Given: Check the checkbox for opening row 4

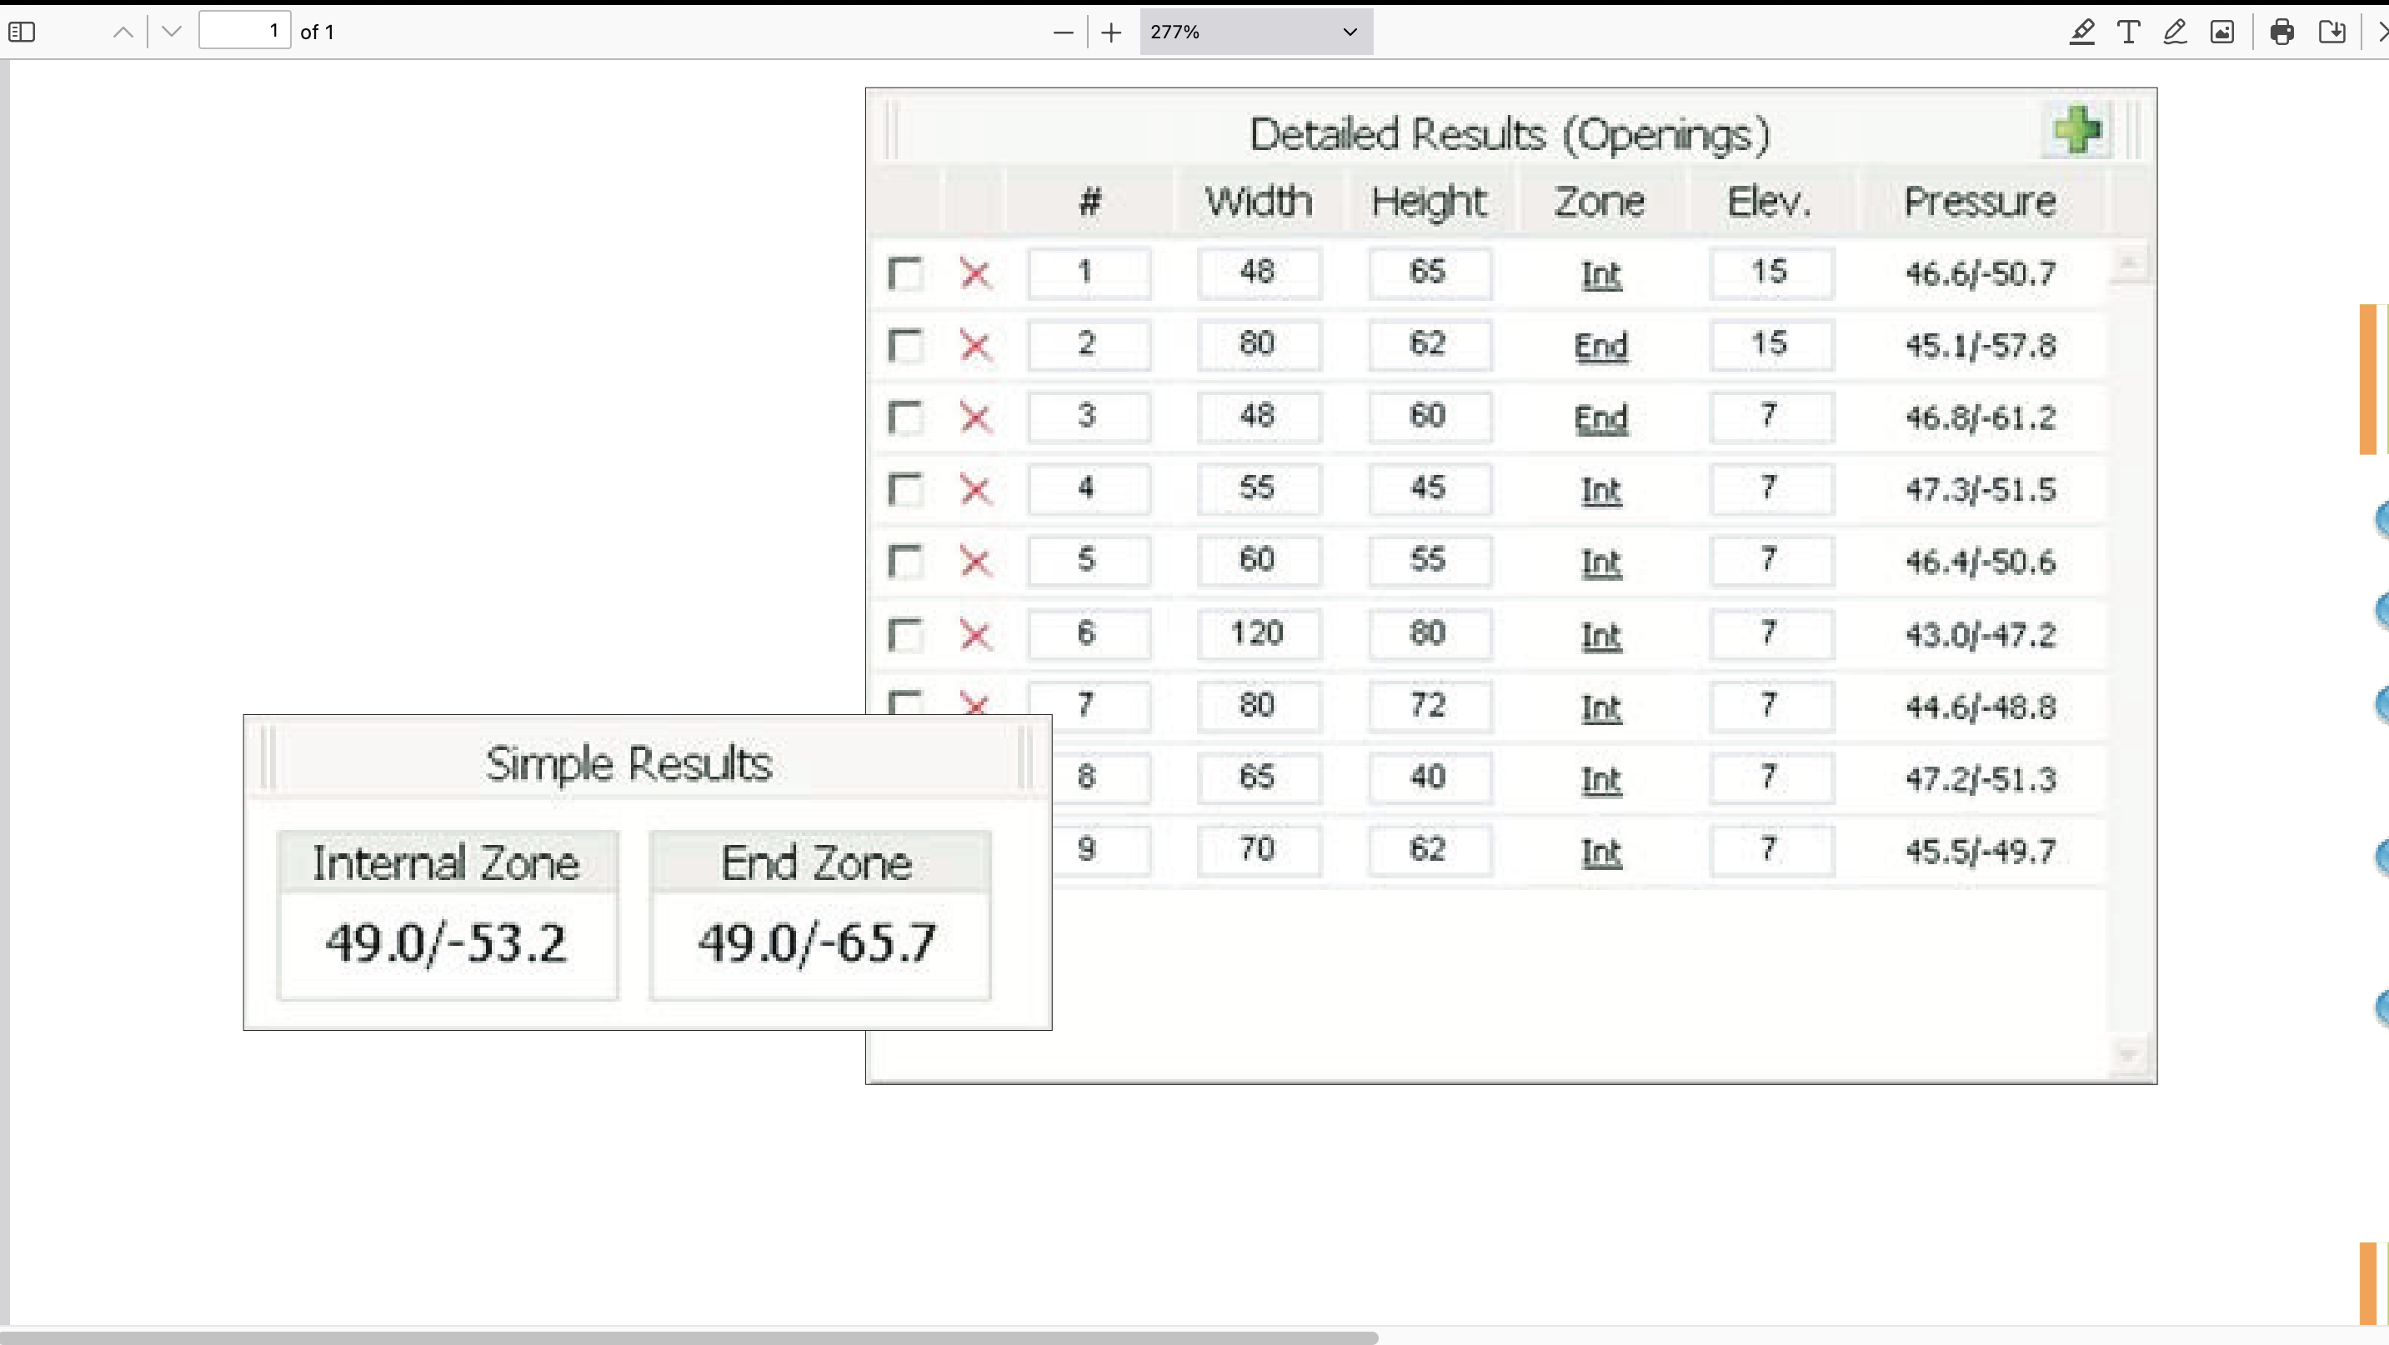Looking at the screenshot, I should (905, 489).
